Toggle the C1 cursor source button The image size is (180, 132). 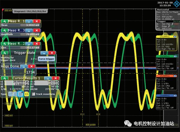tap(26, 94)
